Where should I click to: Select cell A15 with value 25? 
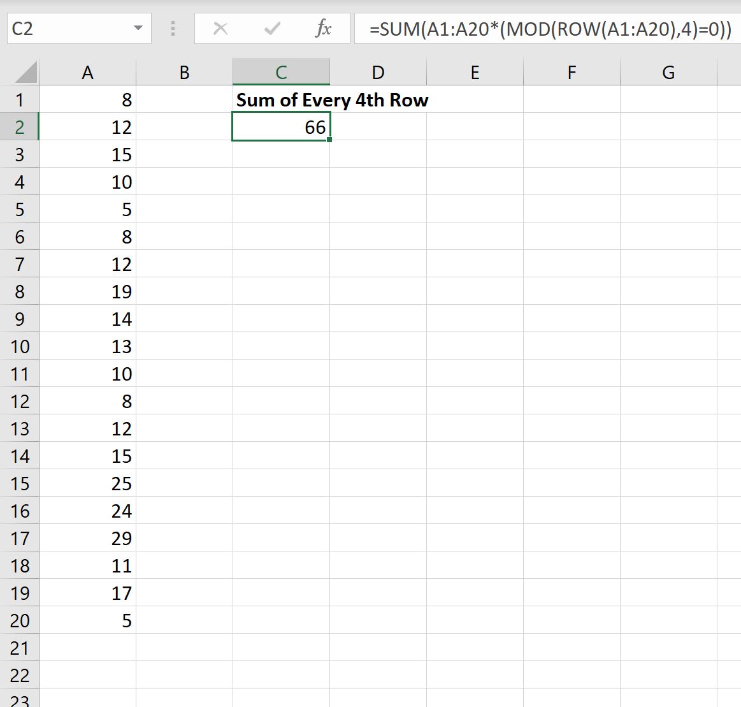[87, 483]
